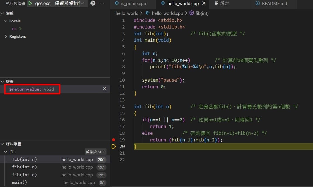The width and height of the screenshot is (313, 187).
Task: Click the 暫停於 STEP badge in call stack
Action: click(95, 152)
